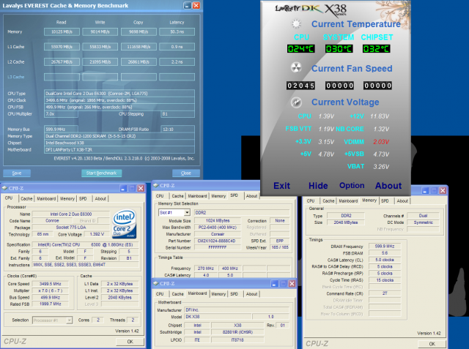This screenshot has width=469, height=349.
Task: Click the L2 Cache Latency 2.2 ns field
Action: coord(177,61)
